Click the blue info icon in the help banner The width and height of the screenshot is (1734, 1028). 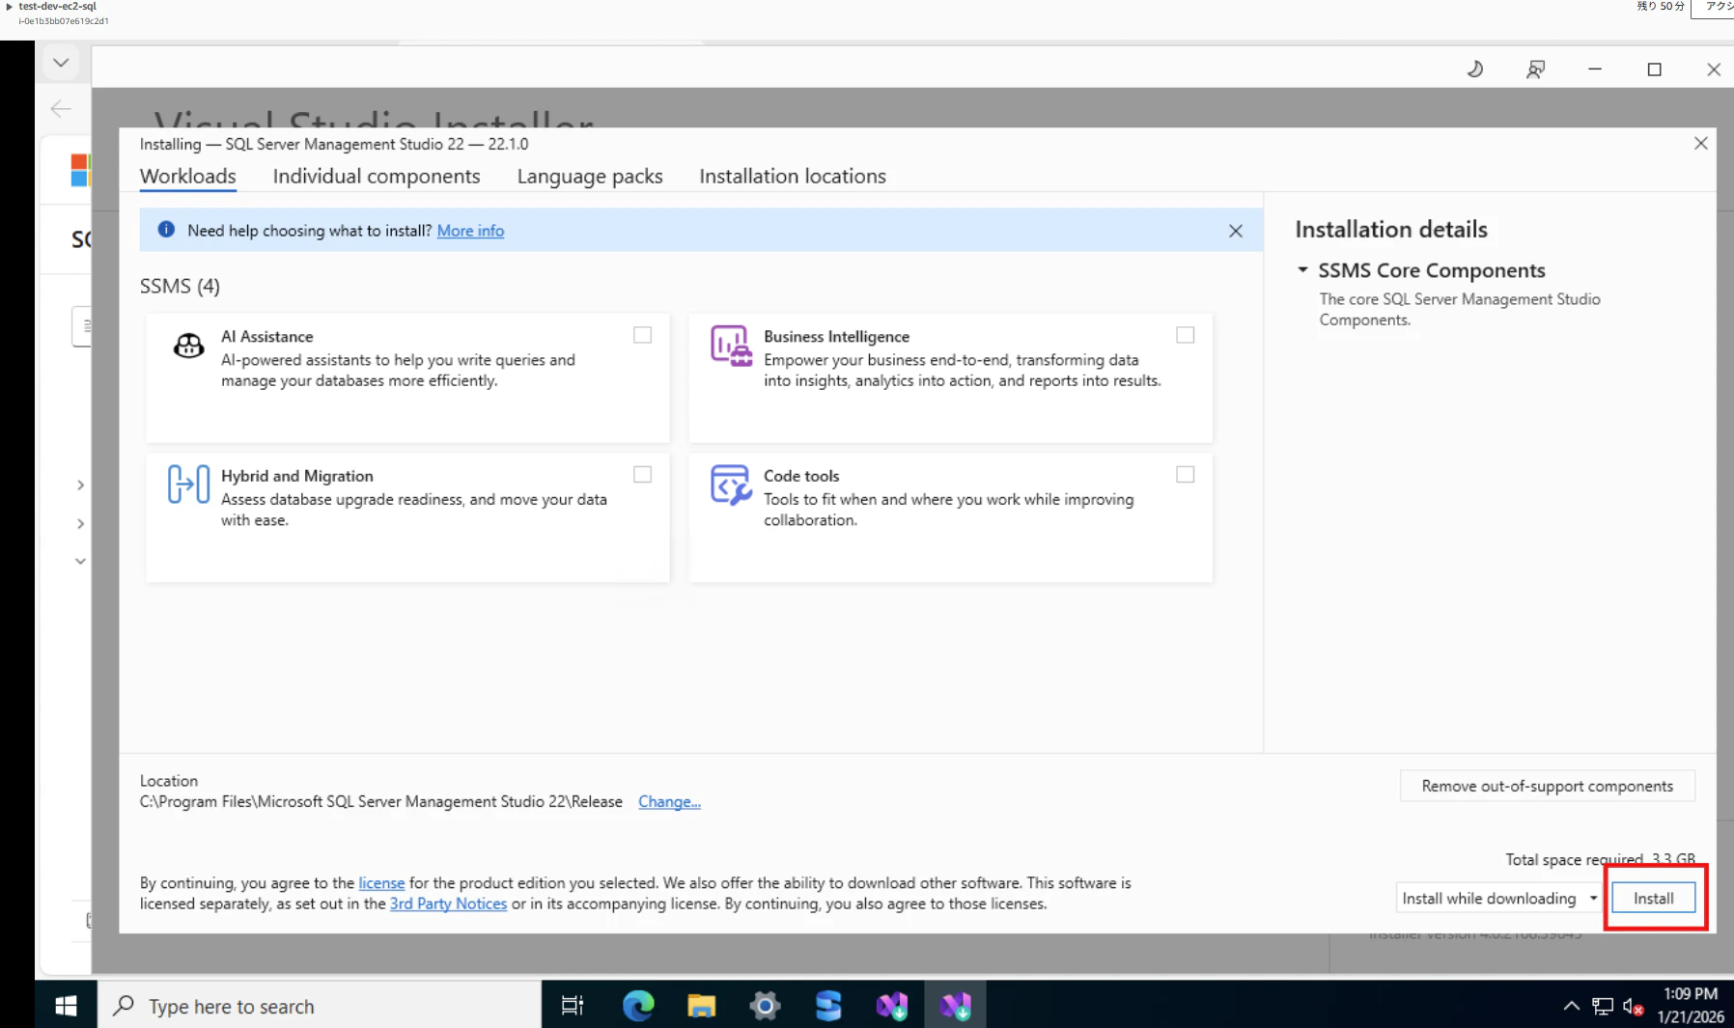click(166, 230)
